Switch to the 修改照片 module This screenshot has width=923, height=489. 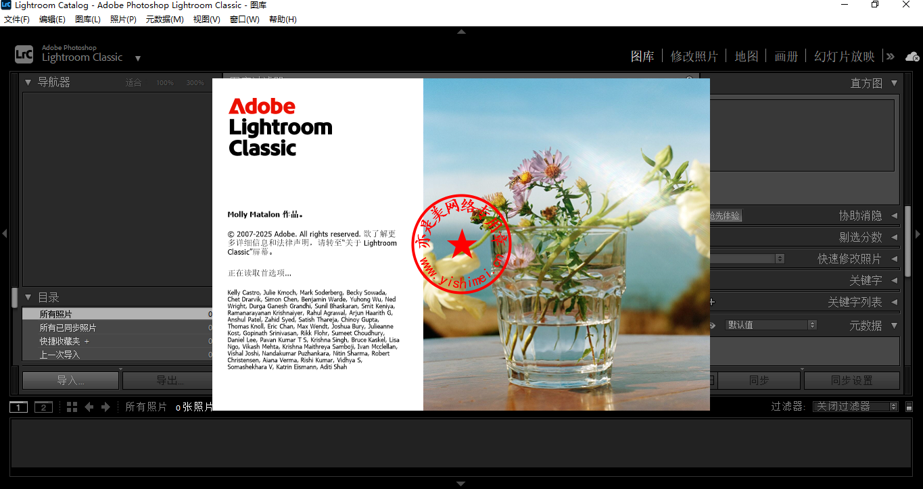click(x=694, y=57)
